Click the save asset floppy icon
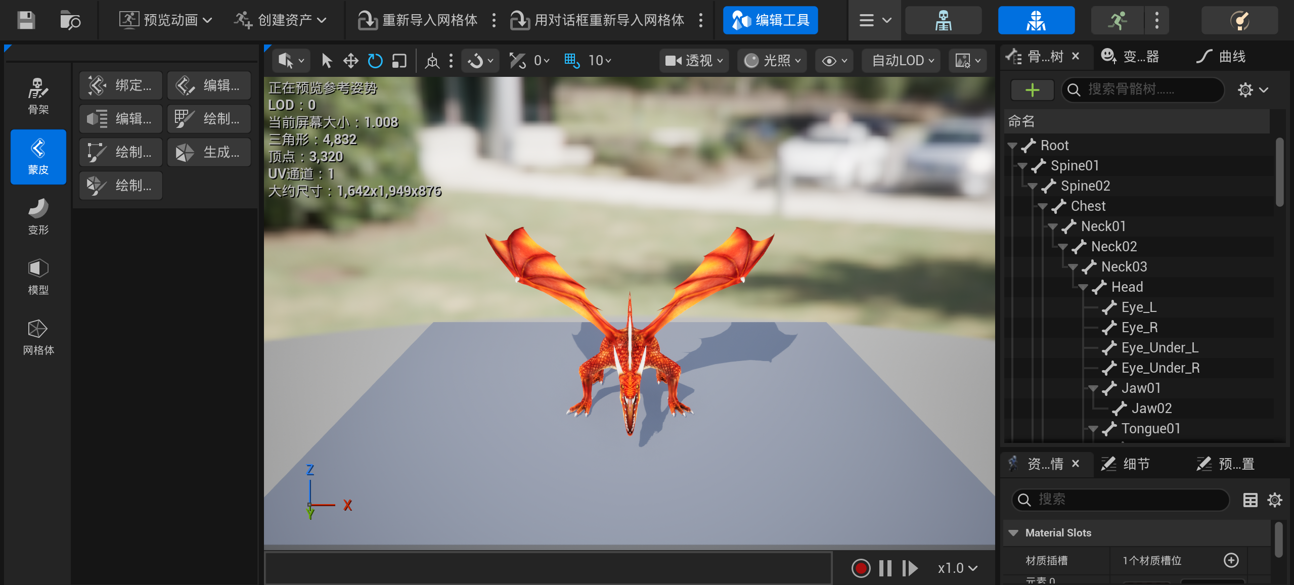Viewport: 1294px width, 585px height. 26,20
